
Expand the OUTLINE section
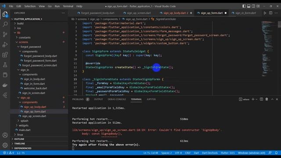pyautogui.click(x=19, y=139)
